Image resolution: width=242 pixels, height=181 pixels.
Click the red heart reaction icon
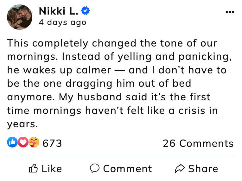coord(22,143)
